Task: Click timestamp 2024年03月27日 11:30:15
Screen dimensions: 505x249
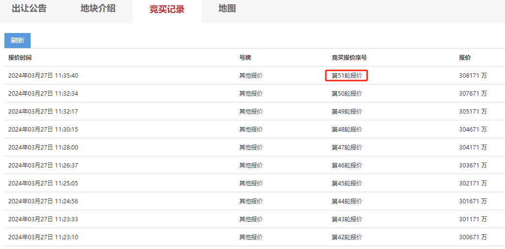Action: coord(43,130)
